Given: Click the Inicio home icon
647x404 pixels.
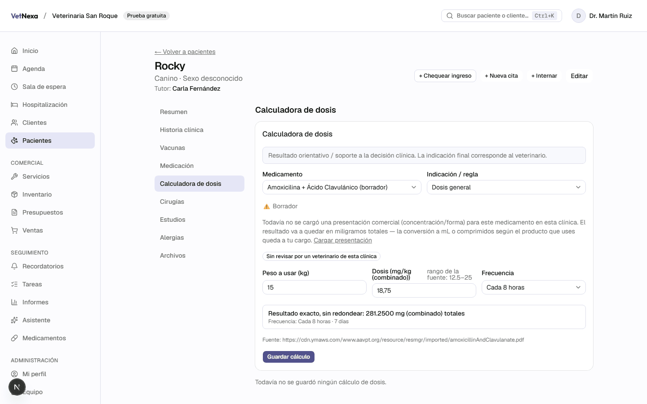Looking at the screenshot, I should (14, 51).
